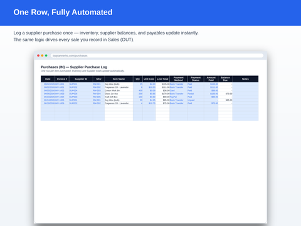The height and width of the screenshot is (226, 301).
Task: Select the Qty column header
Action: [138, 79]
